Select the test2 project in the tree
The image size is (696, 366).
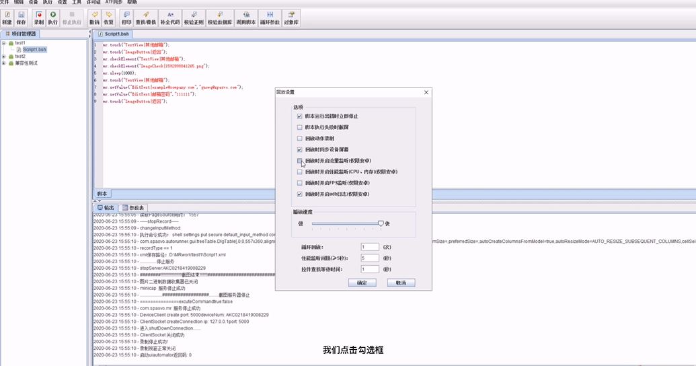20,57
